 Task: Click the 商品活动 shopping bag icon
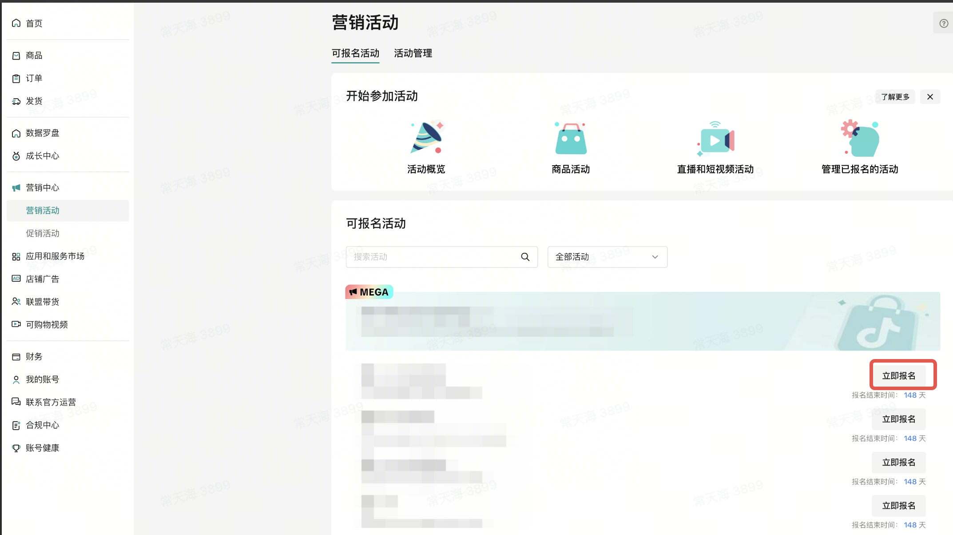[571, 138]
